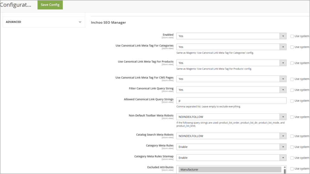Open Canonical Link For Categories dropdown
The width and height of the screenshot is (310, 174).
231,47
